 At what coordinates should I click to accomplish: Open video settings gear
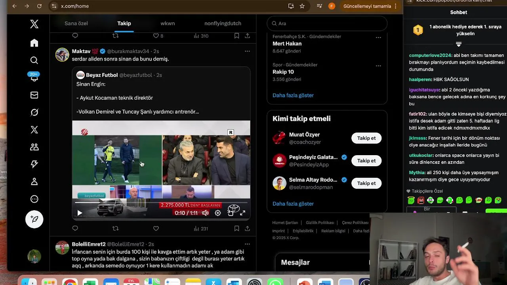click(218, 213)
